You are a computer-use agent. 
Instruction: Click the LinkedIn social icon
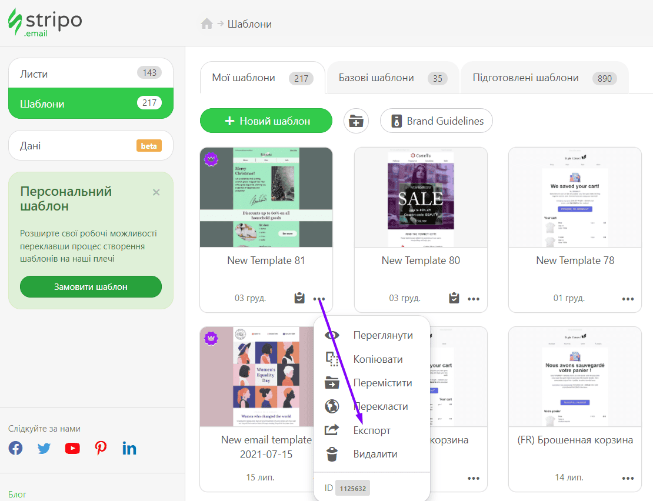click(129, 447)
